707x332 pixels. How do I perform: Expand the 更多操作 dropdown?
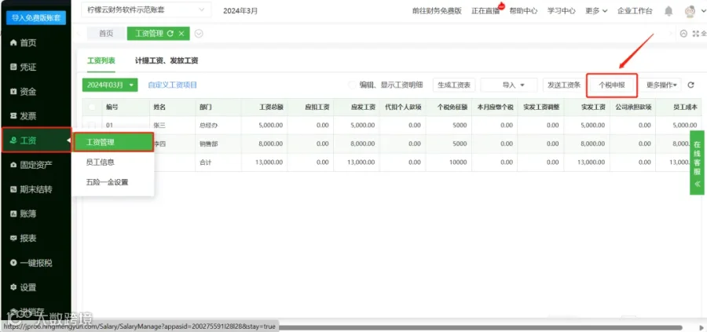pos(661,85)
